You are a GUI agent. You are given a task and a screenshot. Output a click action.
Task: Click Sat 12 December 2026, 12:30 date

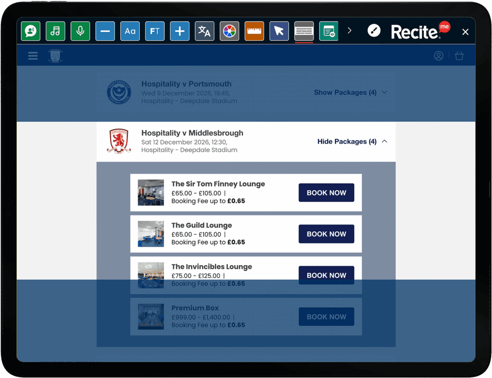[184, 142]
